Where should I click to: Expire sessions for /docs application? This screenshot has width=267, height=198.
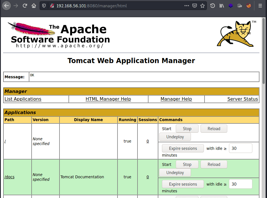click(183, 184)
